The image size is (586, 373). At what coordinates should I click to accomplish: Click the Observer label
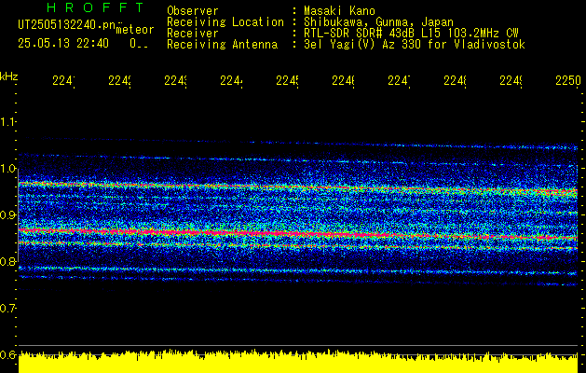(193, 10)
